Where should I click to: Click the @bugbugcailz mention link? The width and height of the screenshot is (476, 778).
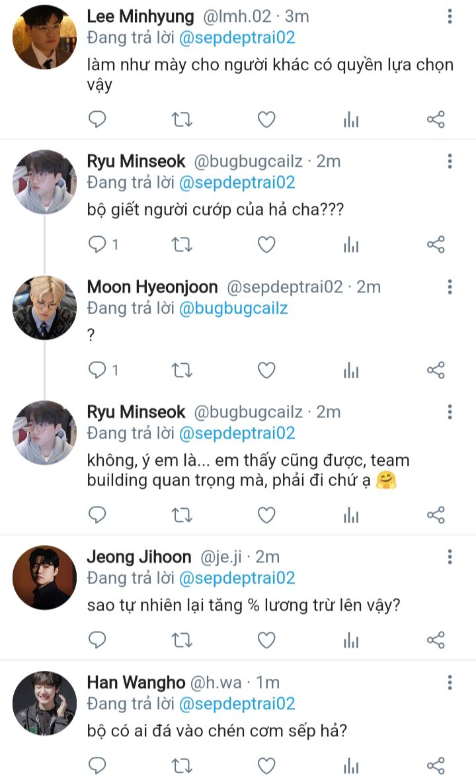pos(233,308)
